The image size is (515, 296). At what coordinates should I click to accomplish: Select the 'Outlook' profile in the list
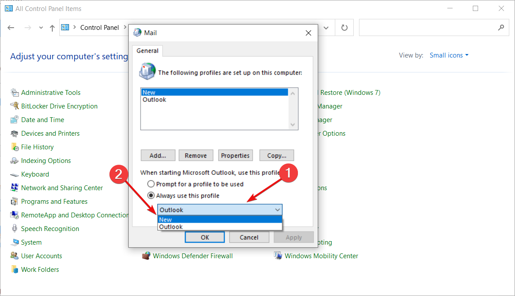click(214, 99)
